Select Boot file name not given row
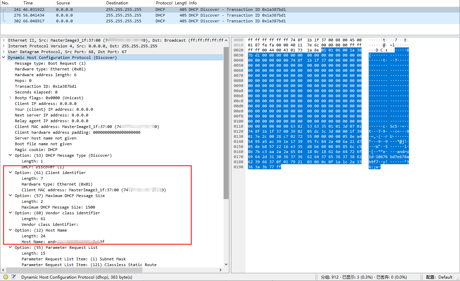The image size is (460, 281). pyautogui.click(x=43, y=144)
